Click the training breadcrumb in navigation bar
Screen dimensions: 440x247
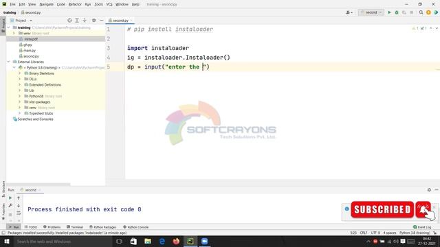pos(10,12)
